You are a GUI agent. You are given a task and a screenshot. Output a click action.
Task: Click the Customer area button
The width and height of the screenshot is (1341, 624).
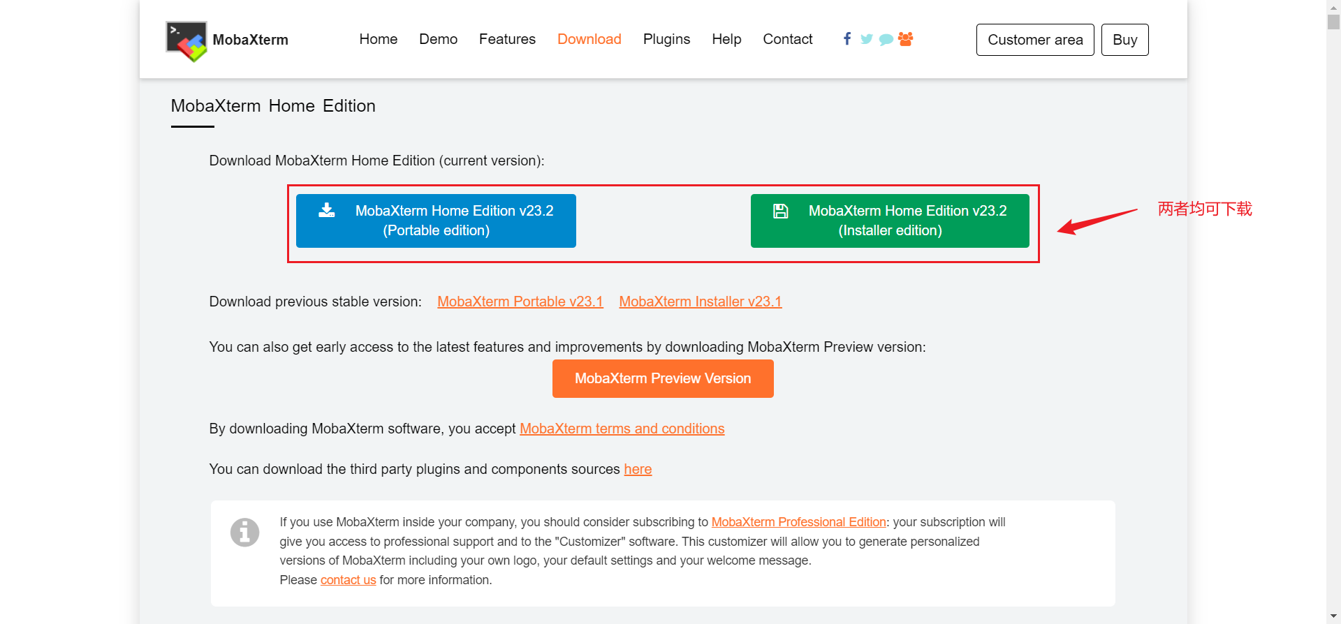(x=1035, y=40)
